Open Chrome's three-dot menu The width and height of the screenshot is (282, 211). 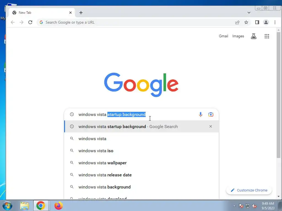click(x=275, y=22)
